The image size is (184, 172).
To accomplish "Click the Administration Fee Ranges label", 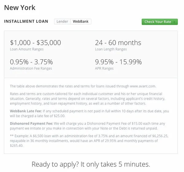I will click(31, 68).
